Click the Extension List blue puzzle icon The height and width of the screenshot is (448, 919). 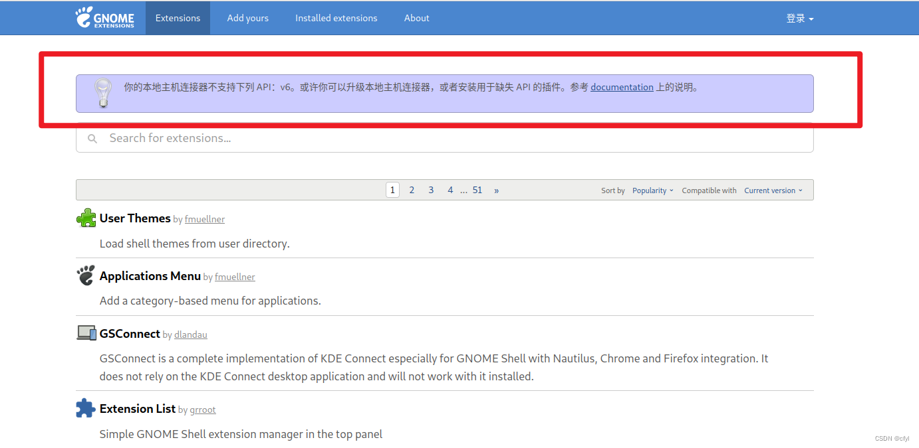tap(86, 408)
